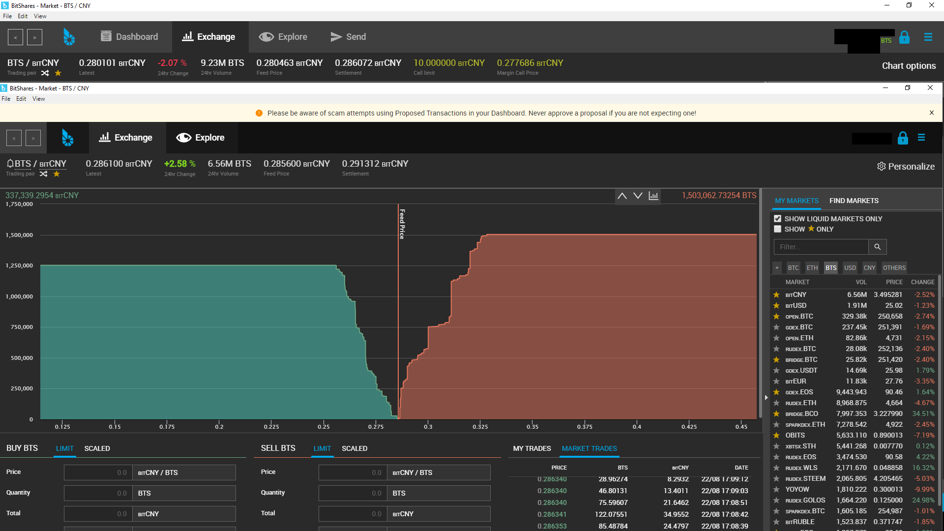Focus the markets Filter input
The width and height of the screenshot is (944, 531).
[x=821, y=247]
